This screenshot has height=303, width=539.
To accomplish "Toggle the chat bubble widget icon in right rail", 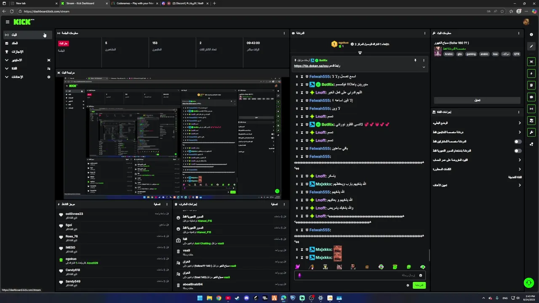I will pos(531,97).
